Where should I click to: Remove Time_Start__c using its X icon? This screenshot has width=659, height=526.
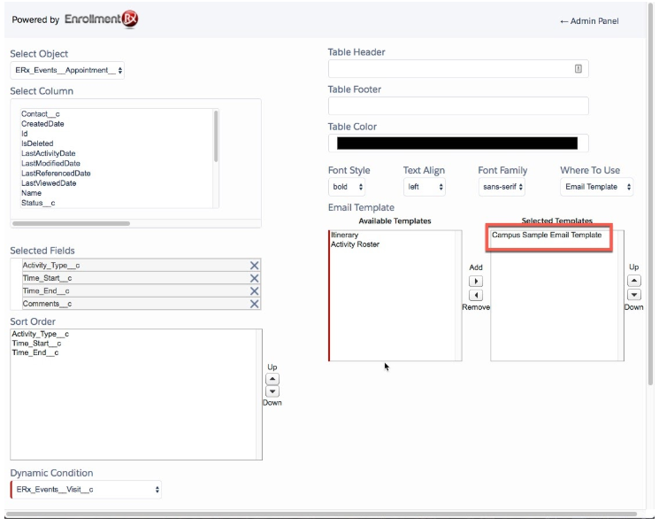[x=254, y=278]
